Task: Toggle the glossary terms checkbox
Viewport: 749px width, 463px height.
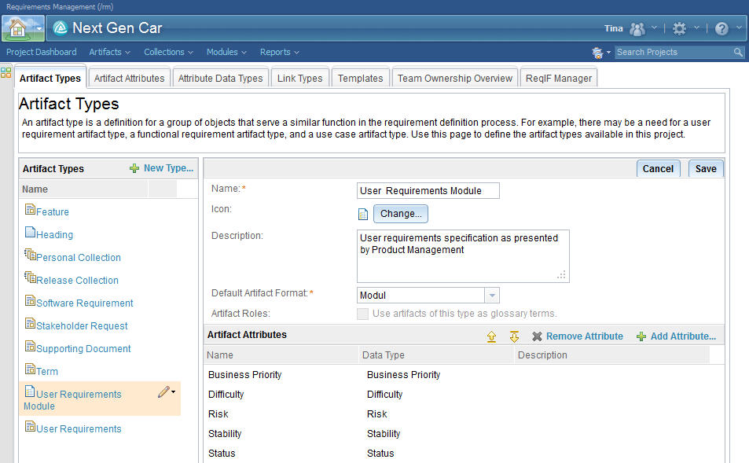Action: pyautogui.click(x=362, y=314)
